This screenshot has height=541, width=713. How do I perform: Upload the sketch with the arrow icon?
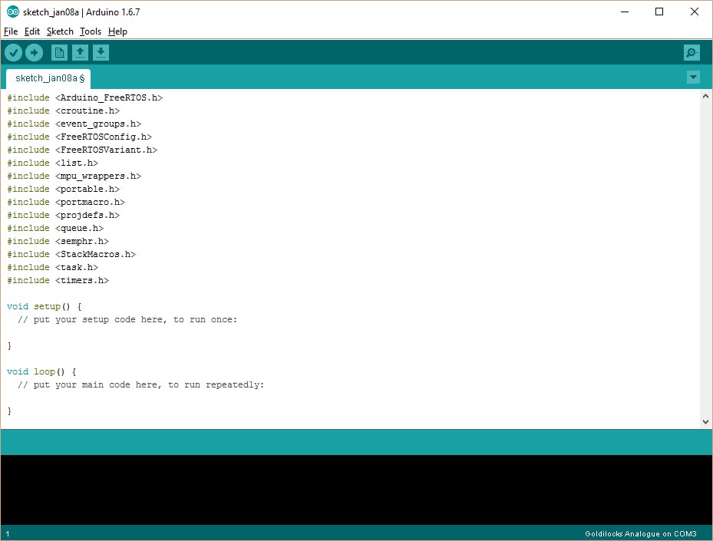tap(34, 52)
